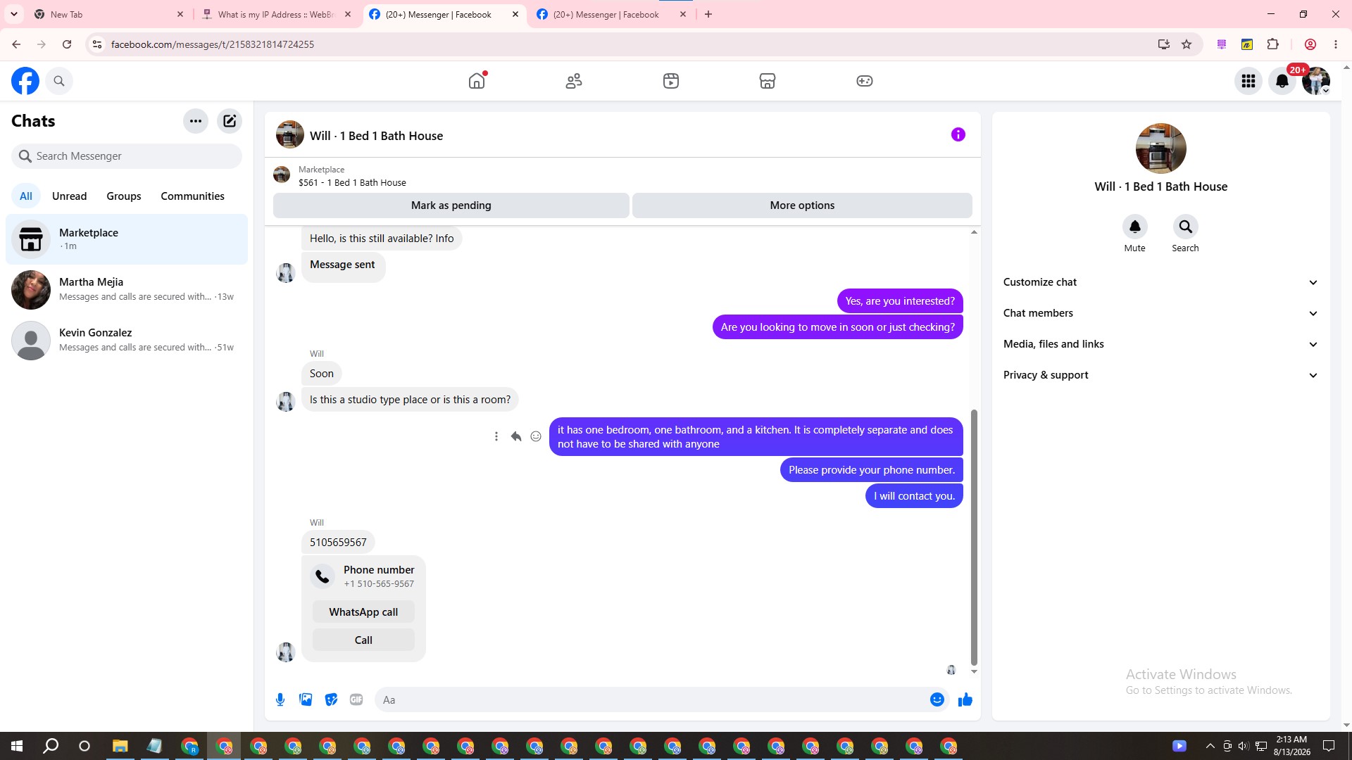Open the Chrome tab search dropdown
This screenshot has width=1352, height=760.
14,14
